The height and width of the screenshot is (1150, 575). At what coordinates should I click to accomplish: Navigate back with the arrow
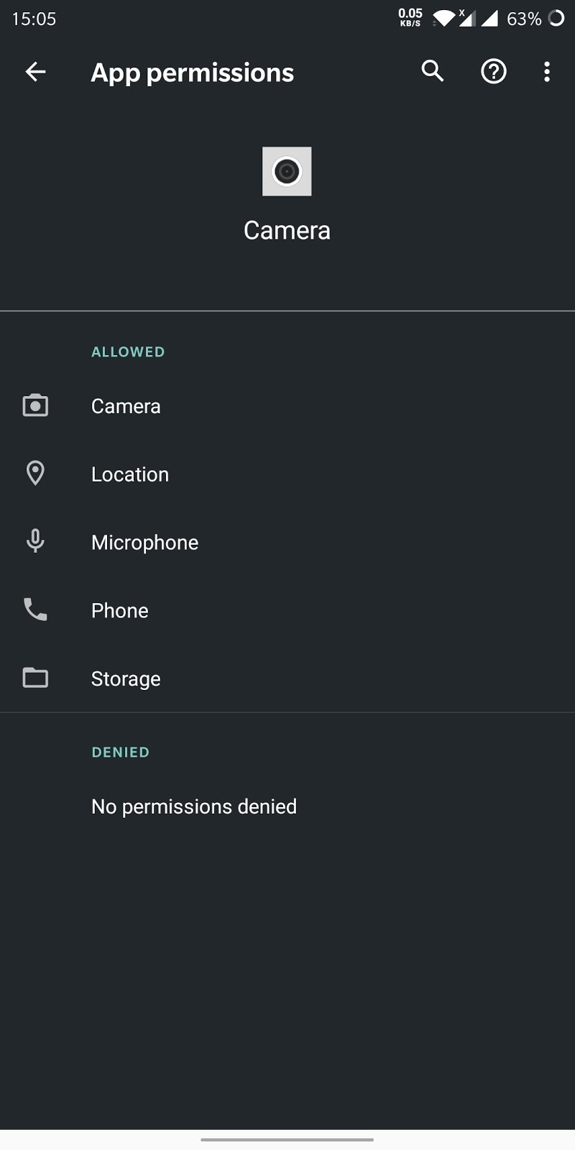35,72
